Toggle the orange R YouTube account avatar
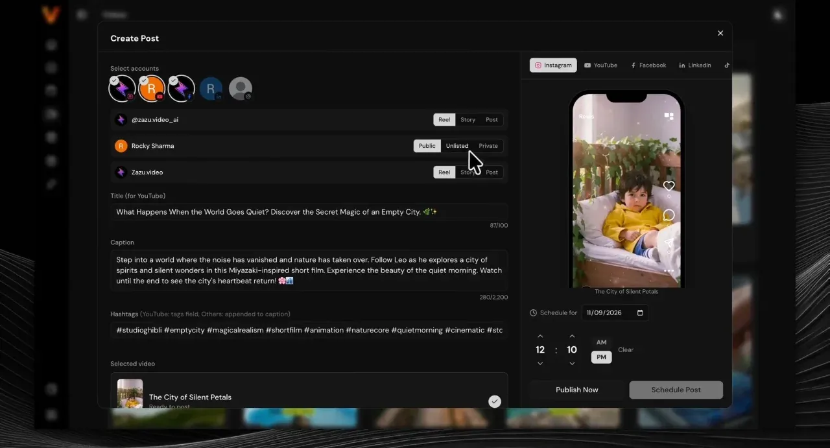This screenshot has height=448, width=830. click(152, 88)
